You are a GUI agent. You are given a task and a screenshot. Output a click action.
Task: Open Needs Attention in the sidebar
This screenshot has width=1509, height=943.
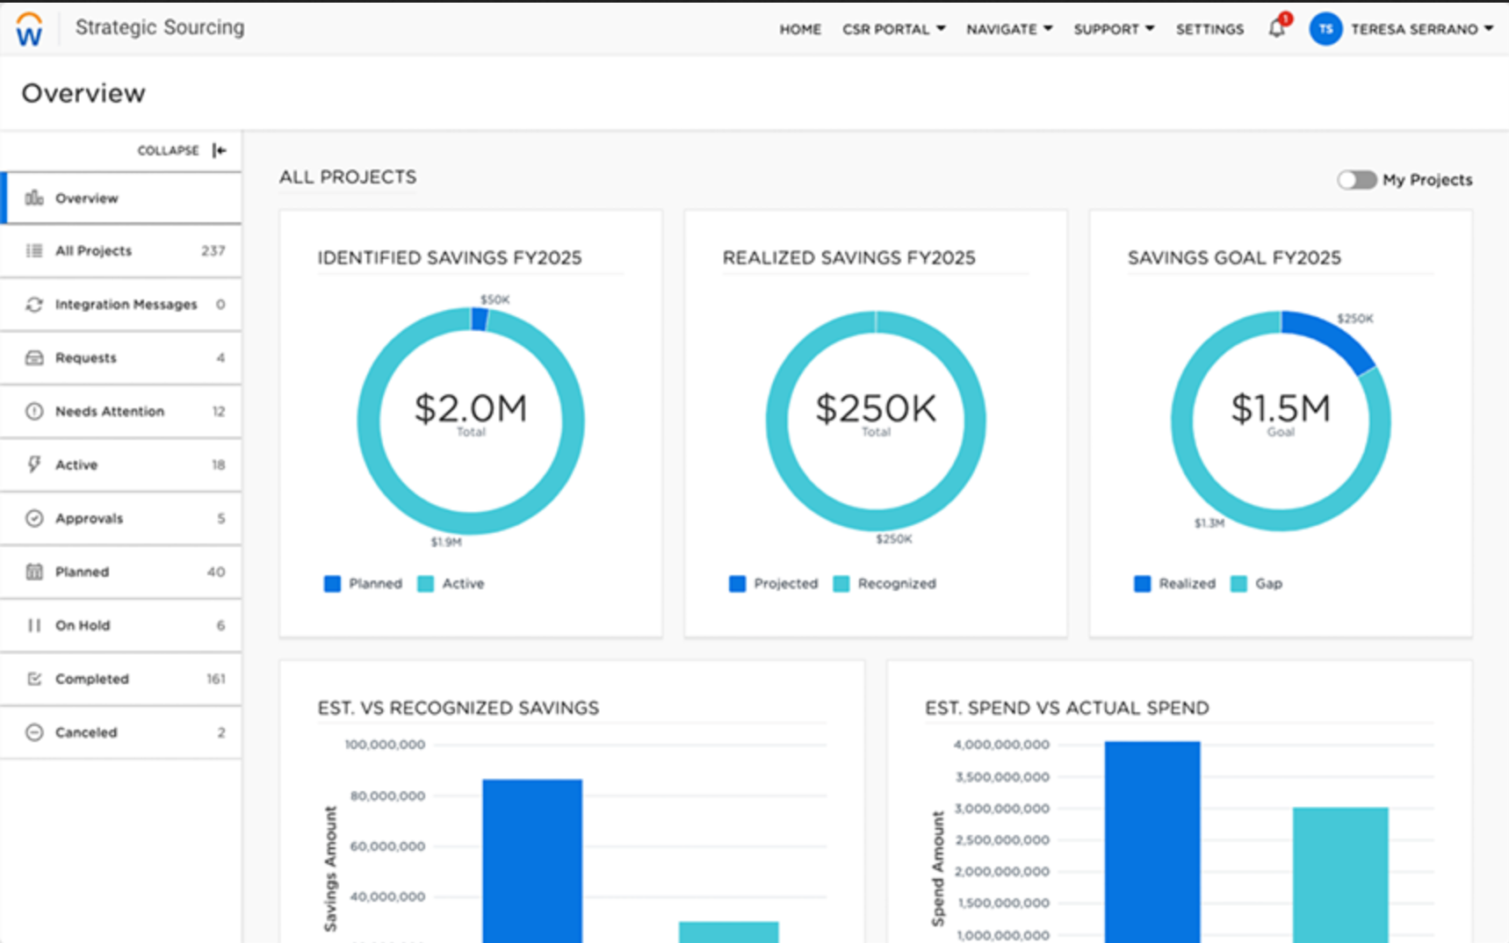(121, 412)
